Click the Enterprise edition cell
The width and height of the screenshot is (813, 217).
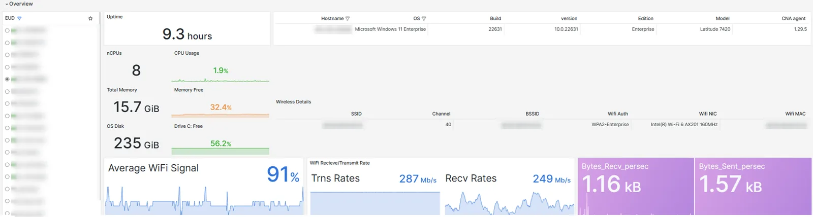(643, 29)
